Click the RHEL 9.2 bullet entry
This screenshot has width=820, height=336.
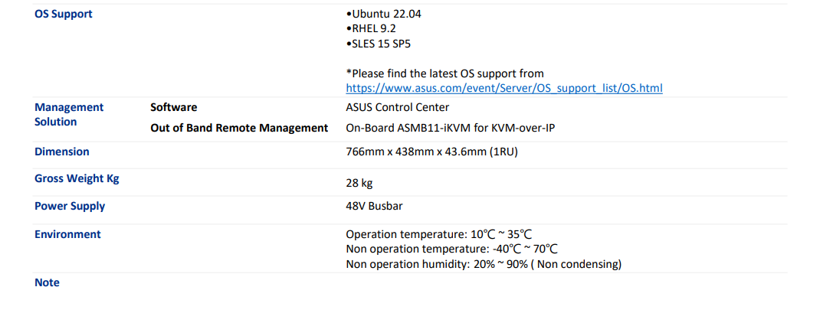(x=371, y=28)
